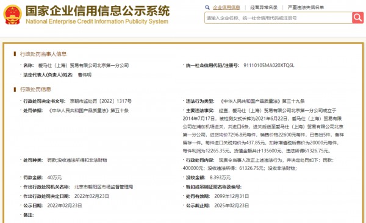Click the National Enterprise Credit Information Publicity System text

click(x=97, y=21)
